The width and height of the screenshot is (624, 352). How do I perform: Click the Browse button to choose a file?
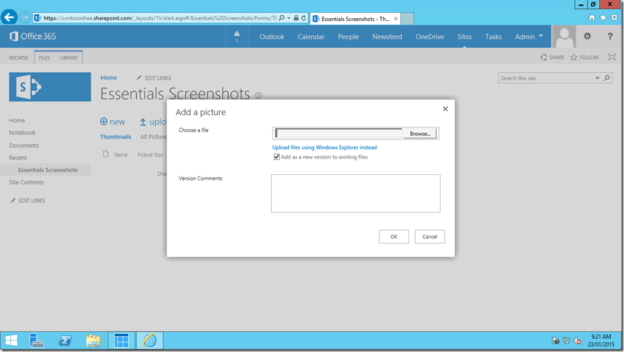419,133
